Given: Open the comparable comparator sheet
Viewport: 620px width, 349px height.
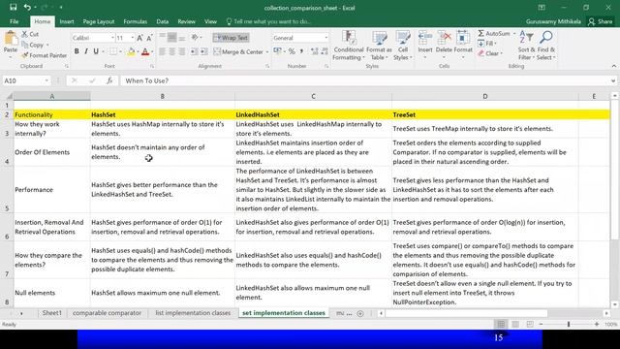Looking at the screenshot, I should 107,312.
